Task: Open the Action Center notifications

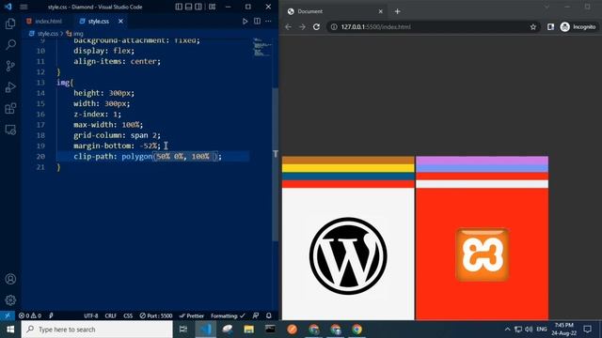Action: tap(587, 330)
